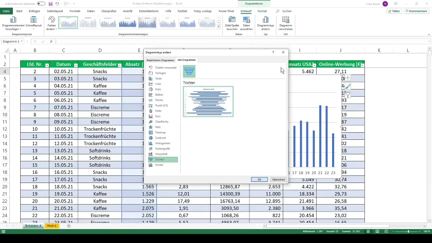Switch to the Power Pivot tab
Image resolution: width=432 pixels, height=243 pixels.
click(226, 11)
